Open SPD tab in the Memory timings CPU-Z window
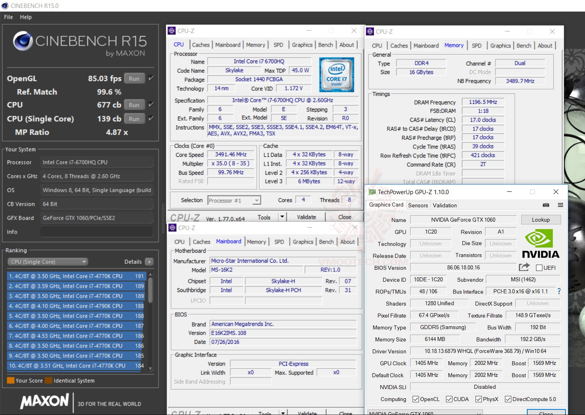The width and height of the screenshot is (585, 415). (x=477, y=46)
